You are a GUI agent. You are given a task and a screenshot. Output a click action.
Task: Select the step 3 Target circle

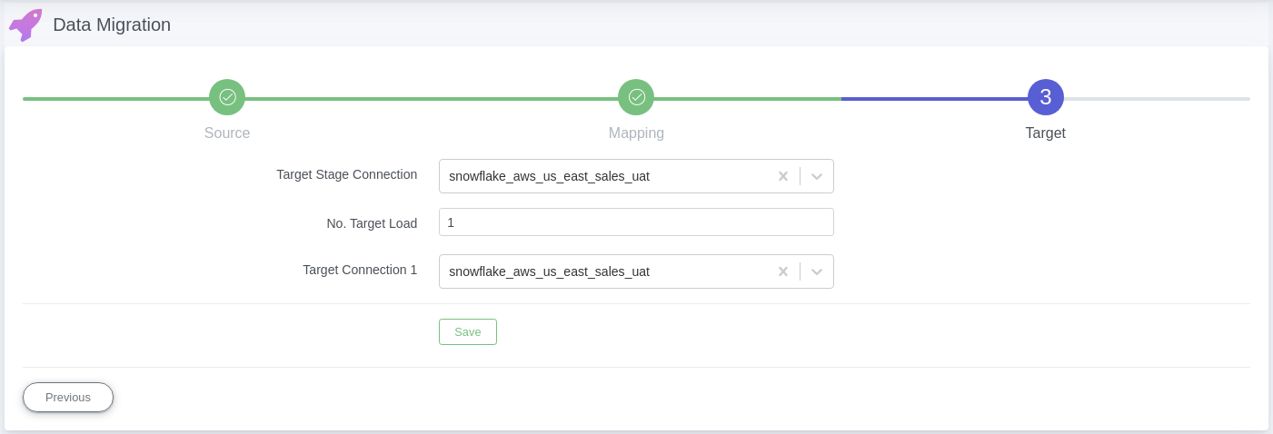[x=1046, y=97]
